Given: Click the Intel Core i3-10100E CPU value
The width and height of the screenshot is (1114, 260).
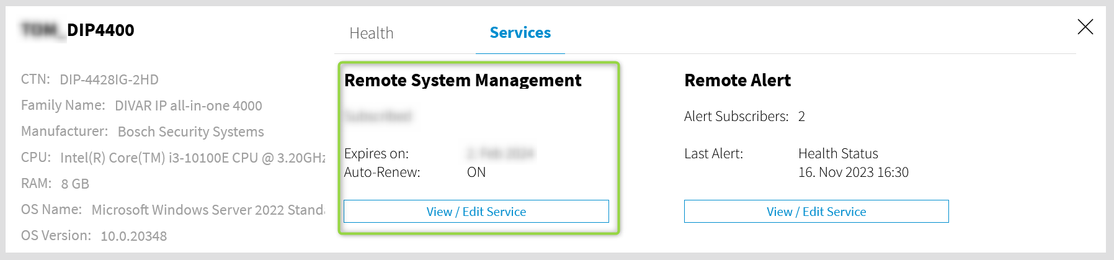Looking at the screenshot, I should point(192,158).
